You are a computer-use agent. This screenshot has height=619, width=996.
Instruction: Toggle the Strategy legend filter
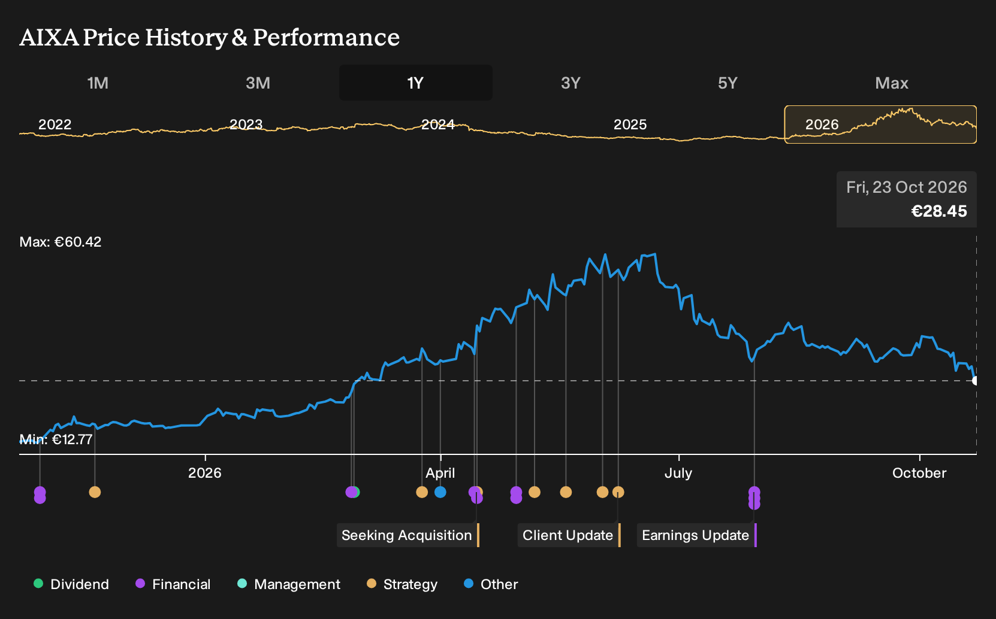(x=402, y=584)
